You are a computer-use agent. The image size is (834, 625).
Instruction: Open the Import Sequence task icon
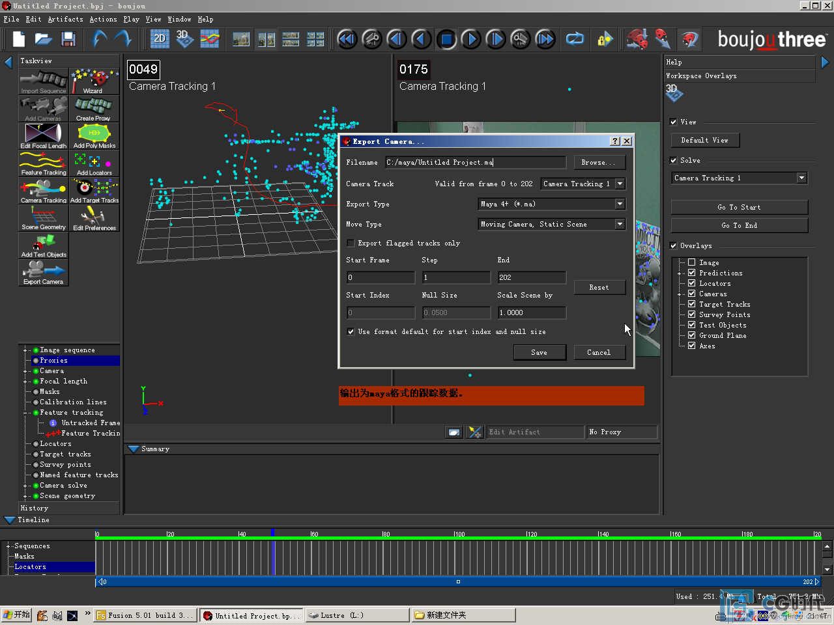pos(43,82)
